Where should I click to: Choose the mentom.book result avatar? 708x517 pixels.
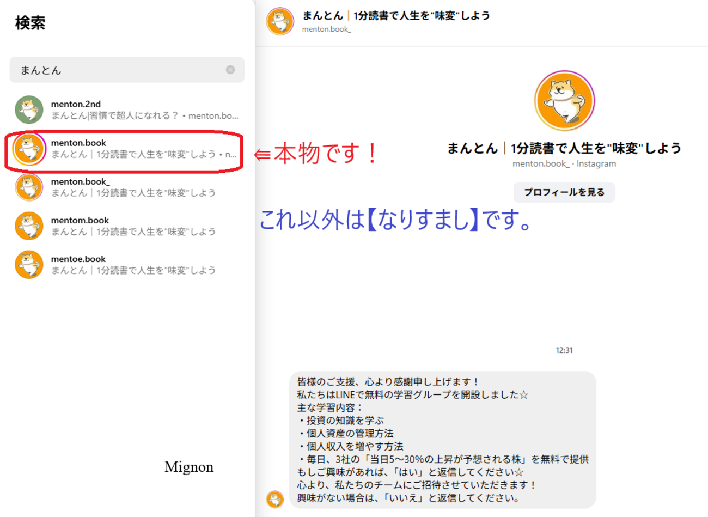tap(29, 226)
